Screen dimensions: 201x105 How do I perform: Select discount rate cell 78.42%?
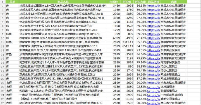[140, 99]
